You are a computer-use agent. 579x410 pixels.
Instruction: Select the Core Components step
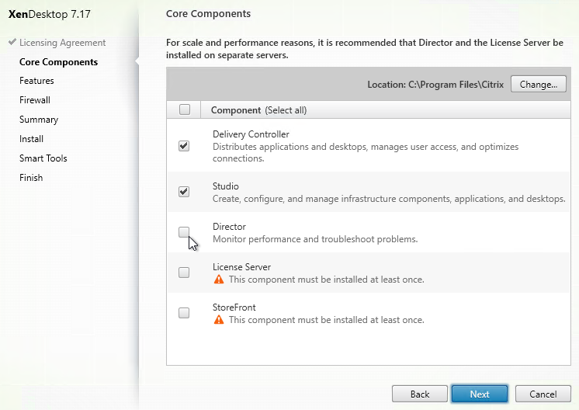coord(59,62)
